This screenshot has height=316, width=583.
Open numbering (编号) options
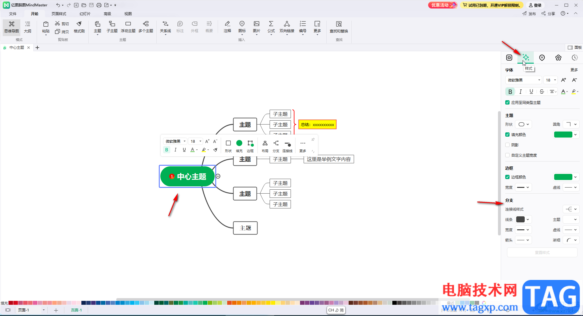(x=303, y=27)
